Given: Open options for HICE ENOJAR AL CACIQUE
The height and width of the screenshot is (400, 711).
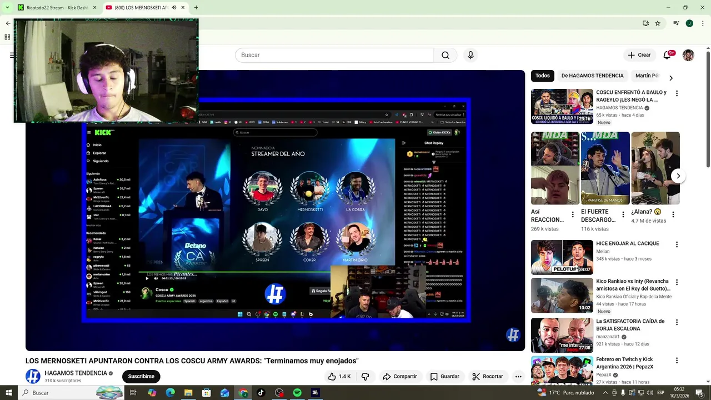Looking at the screenshot, I should pos(677,244).
